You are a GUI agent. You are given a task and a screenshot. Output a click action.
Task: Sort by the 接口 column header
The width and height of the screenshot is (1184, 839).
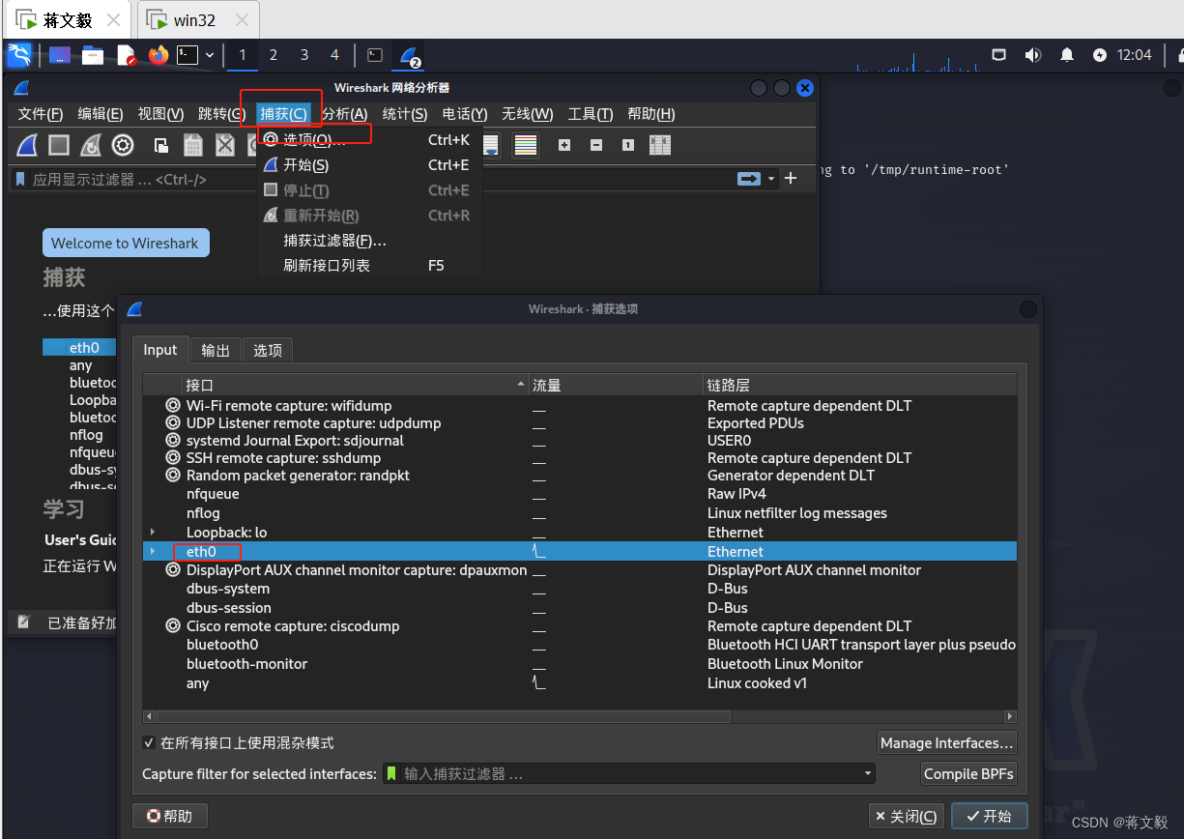[356, 385]
